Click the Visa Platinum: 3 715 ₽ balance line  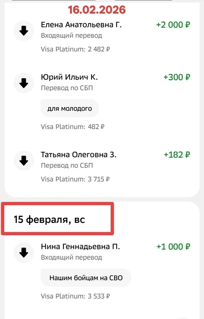pos(75,179)
